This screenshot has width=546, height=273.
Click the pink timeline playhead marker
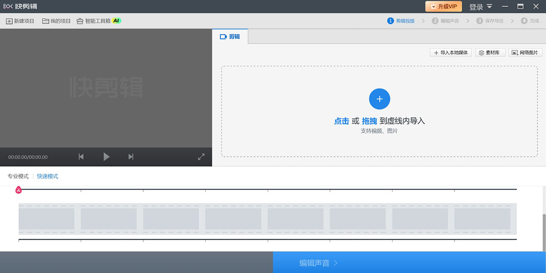pyautogui.click(x=19, y=190)
